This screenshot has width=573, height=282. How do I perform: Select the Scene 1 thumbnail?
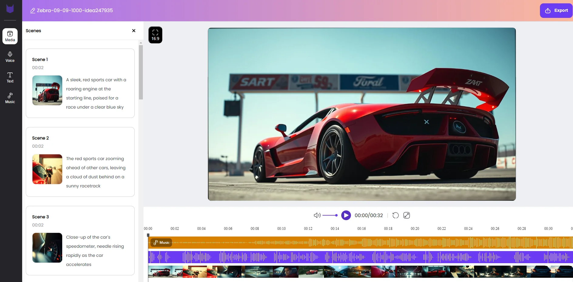(x=47, y=90)
